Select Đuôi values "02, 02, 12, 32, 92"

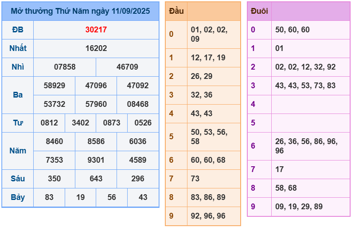click(x=305, y=67)
